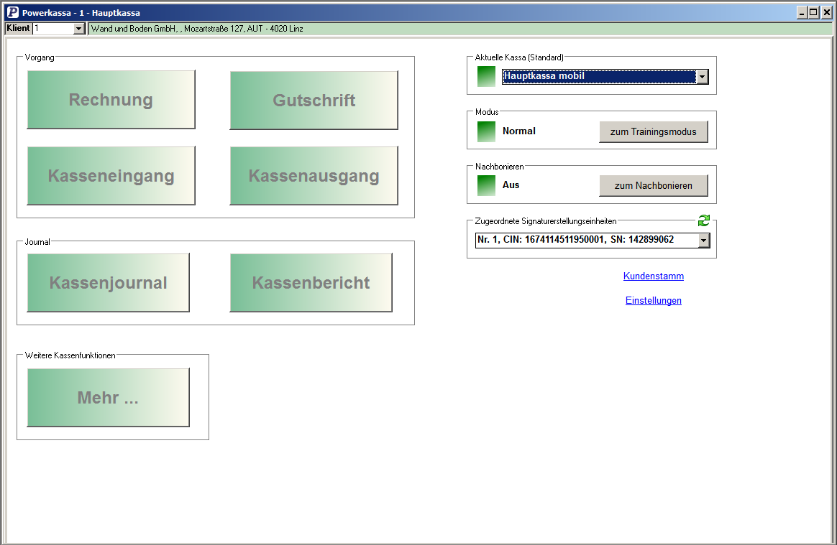Switch to Trainingsmodus
The image size is (837, 545).
653,132
